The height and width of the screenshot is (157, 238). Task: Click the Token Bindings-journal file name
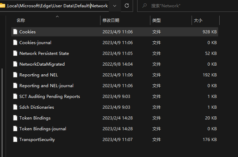coord(43,129)
